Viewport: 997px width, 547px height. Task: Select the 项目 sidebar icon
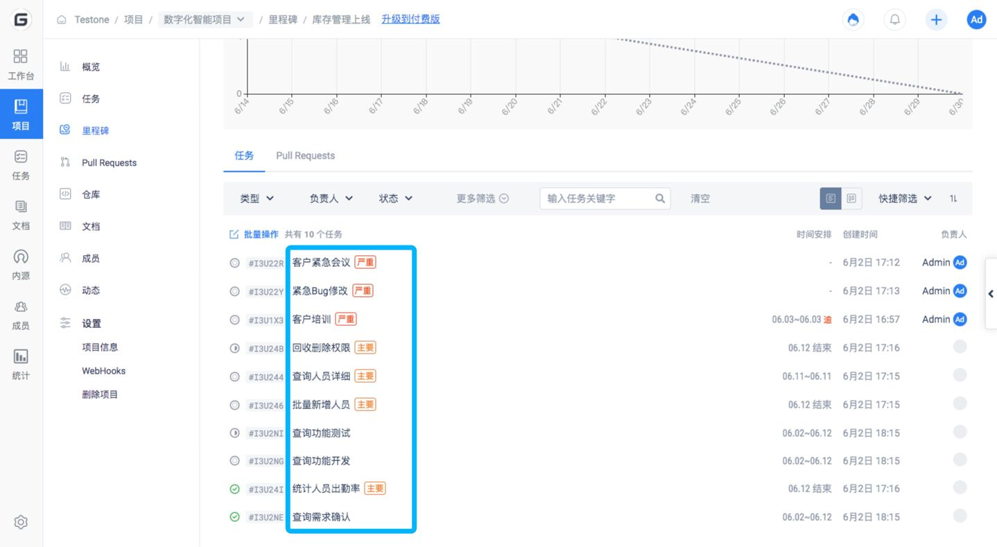click(21, 114)
